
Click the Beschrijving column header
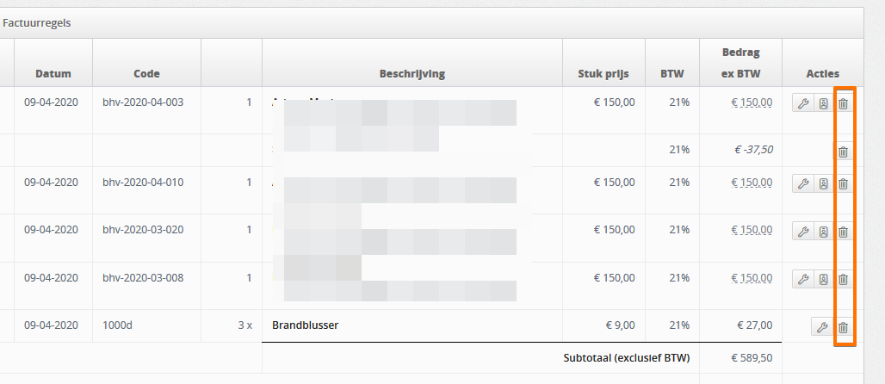point(412,73)
